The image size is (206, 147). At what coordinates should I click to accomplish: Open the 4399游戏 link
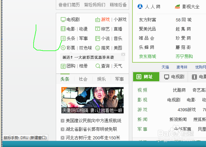[x=187, y=110]
